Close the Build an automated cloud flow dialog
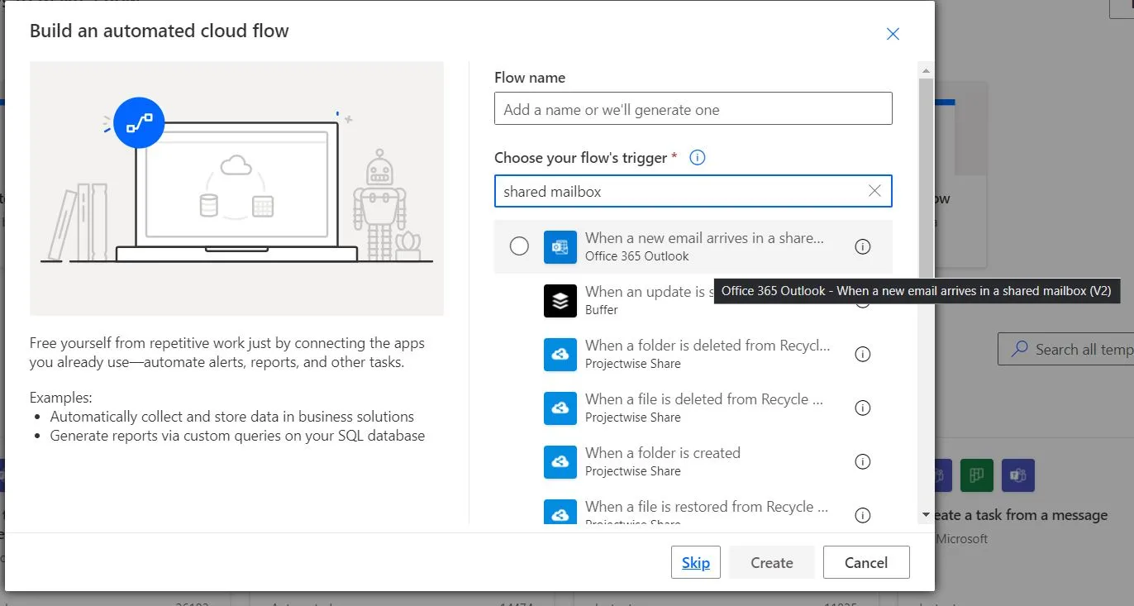 892,34
